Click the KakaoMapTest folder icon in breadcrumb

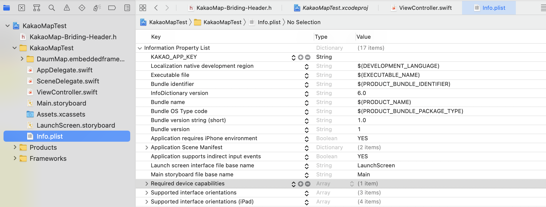point(198,22)
